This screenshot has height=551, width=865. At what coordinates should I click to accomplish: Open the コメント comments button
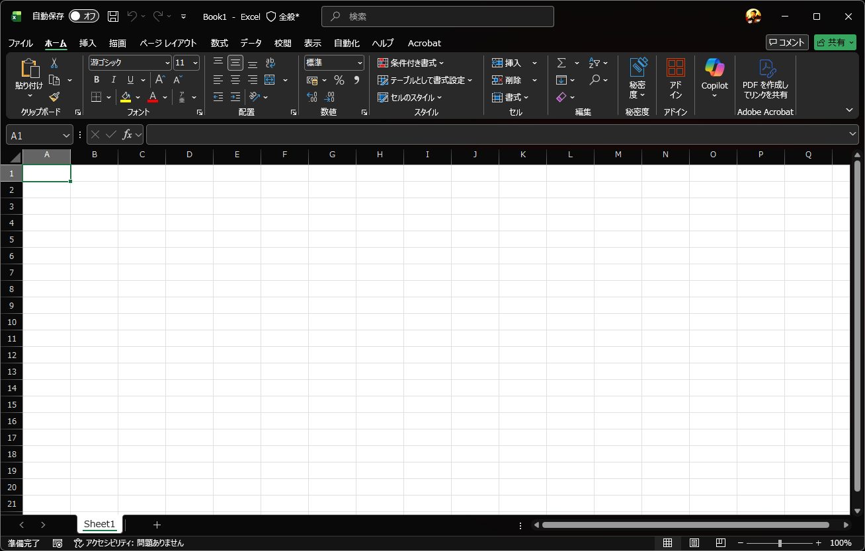click(786, 42)
